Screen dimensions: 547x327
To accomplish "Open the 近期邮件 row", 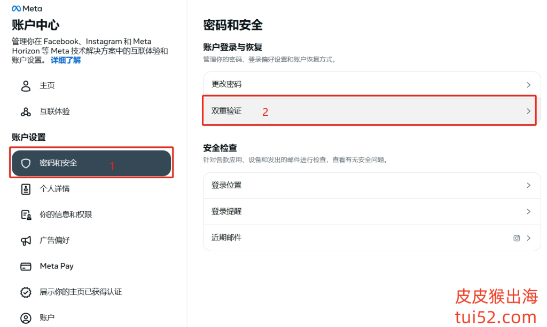I will 226,238.
